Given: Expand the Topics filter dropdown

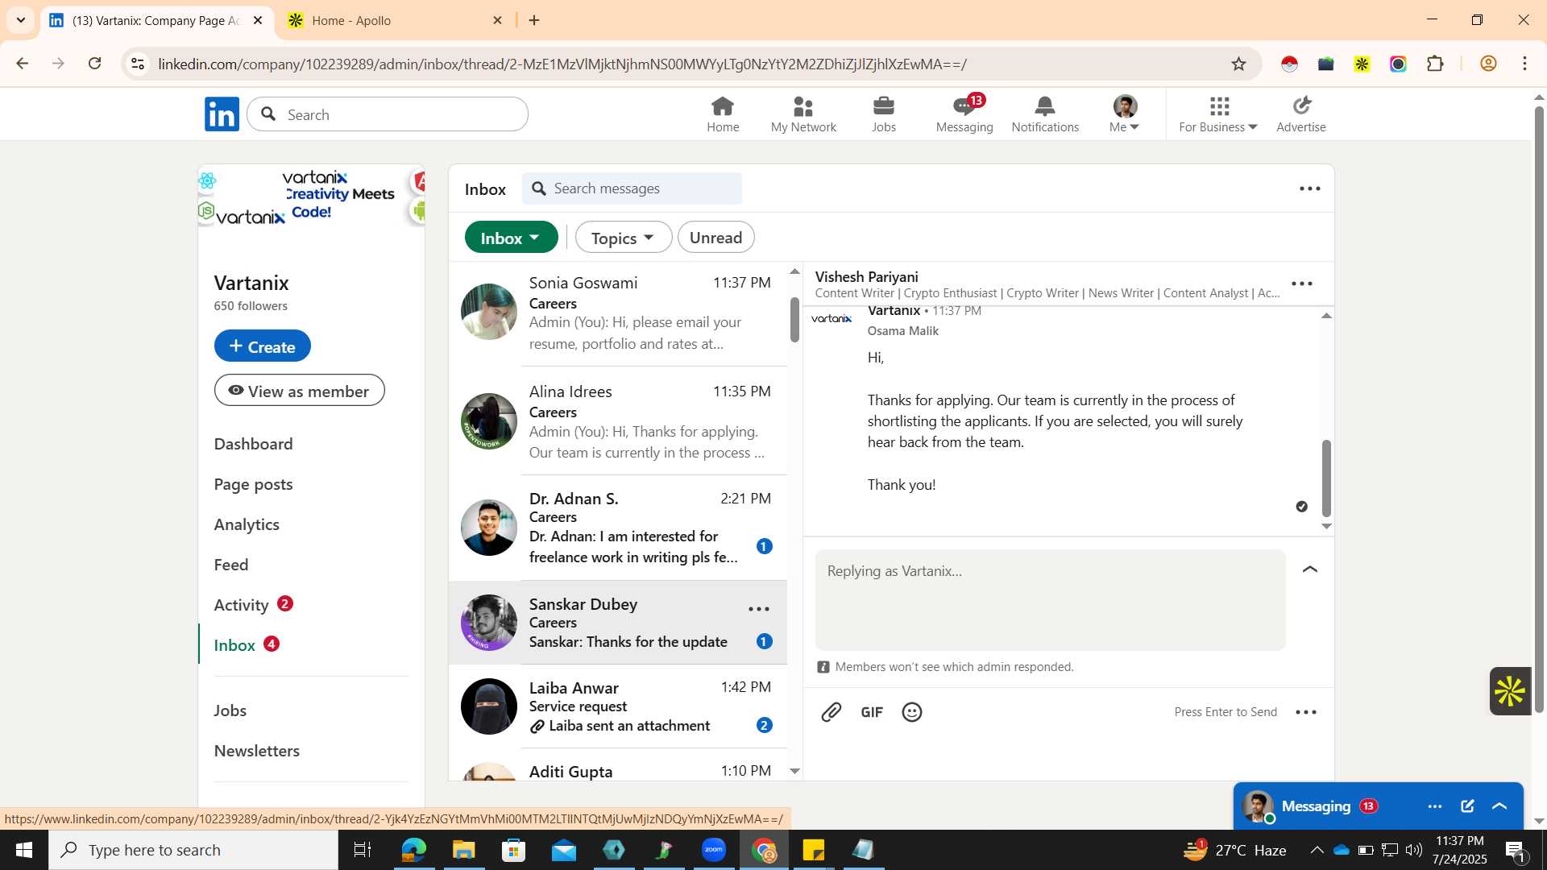Looking at the screenshot, I should point(624,238).
